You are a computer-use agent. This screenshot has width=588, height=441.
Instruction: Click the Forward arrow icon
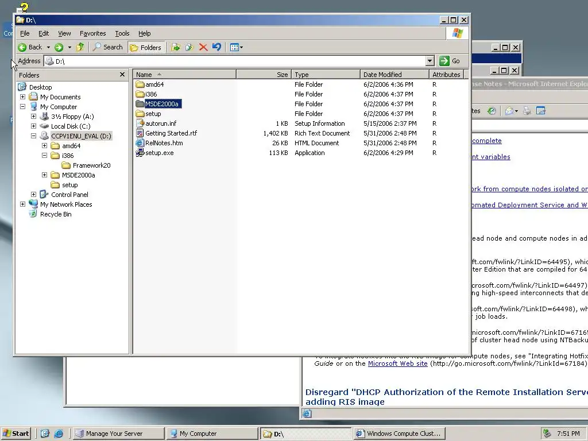(59, 47)
